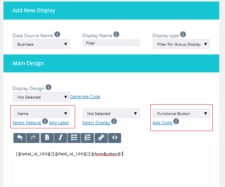The width and height of the screenshot is (225, 187).
Task: Open the Name feature dropdown
Action: pyautogui.click(x=41, y=113)
